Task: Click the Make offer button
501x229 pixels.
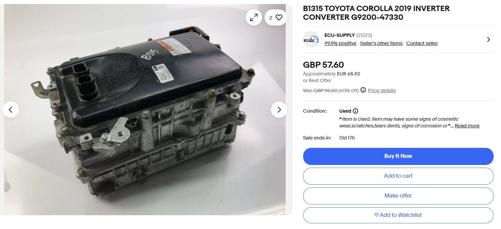Action: click(398, 196)
